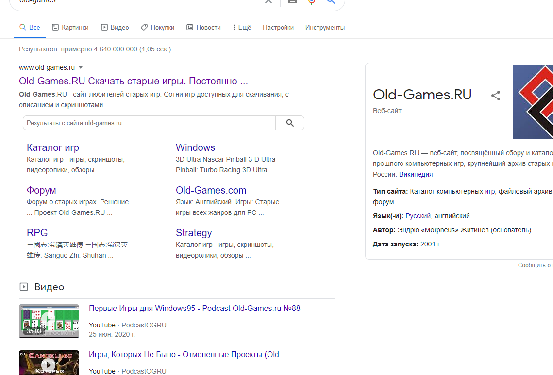Switch to the Новости tab

(x=204, y=28)
